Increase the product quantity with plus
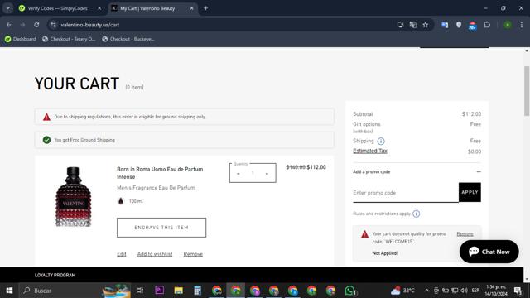 pos(267,174)
